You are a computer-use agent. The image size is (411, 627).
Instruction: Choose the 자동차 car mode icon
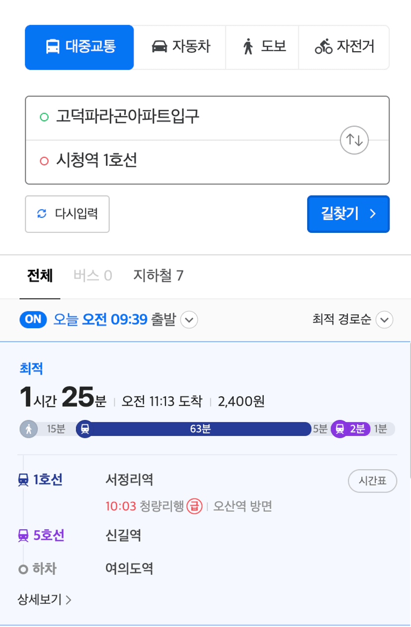[159, 47]
